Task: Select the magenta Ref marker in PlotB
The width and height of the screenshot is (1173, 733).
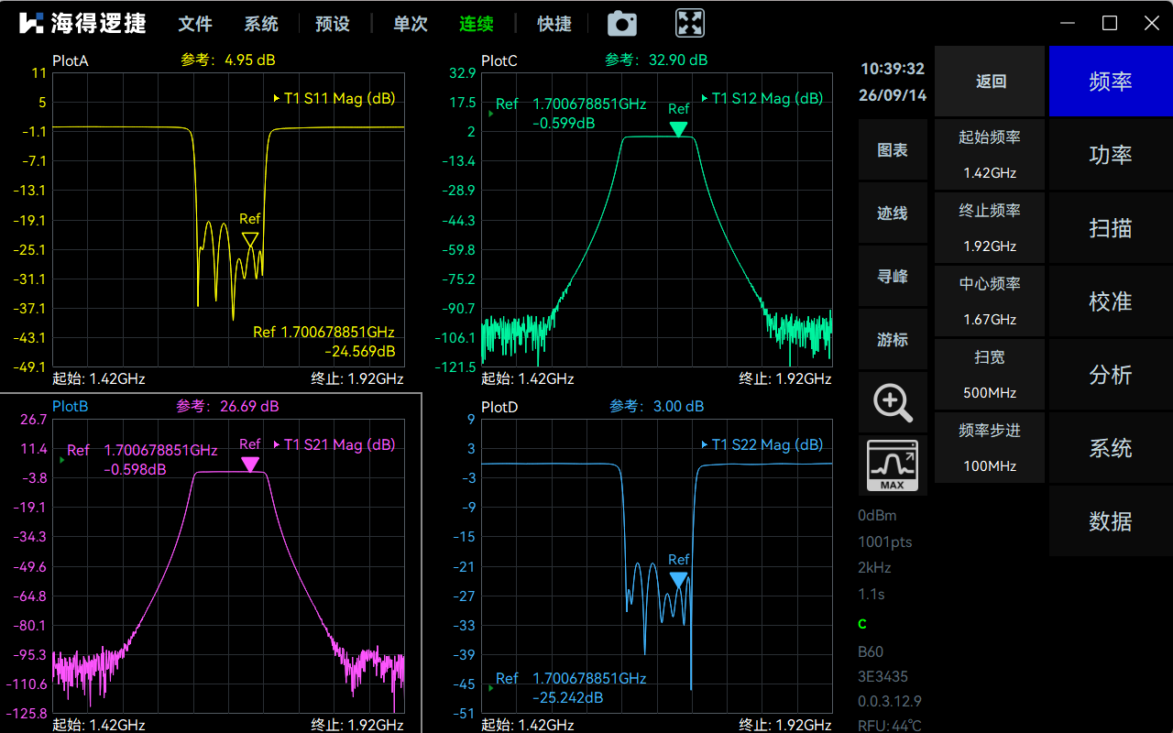Action: click(250, 465)
